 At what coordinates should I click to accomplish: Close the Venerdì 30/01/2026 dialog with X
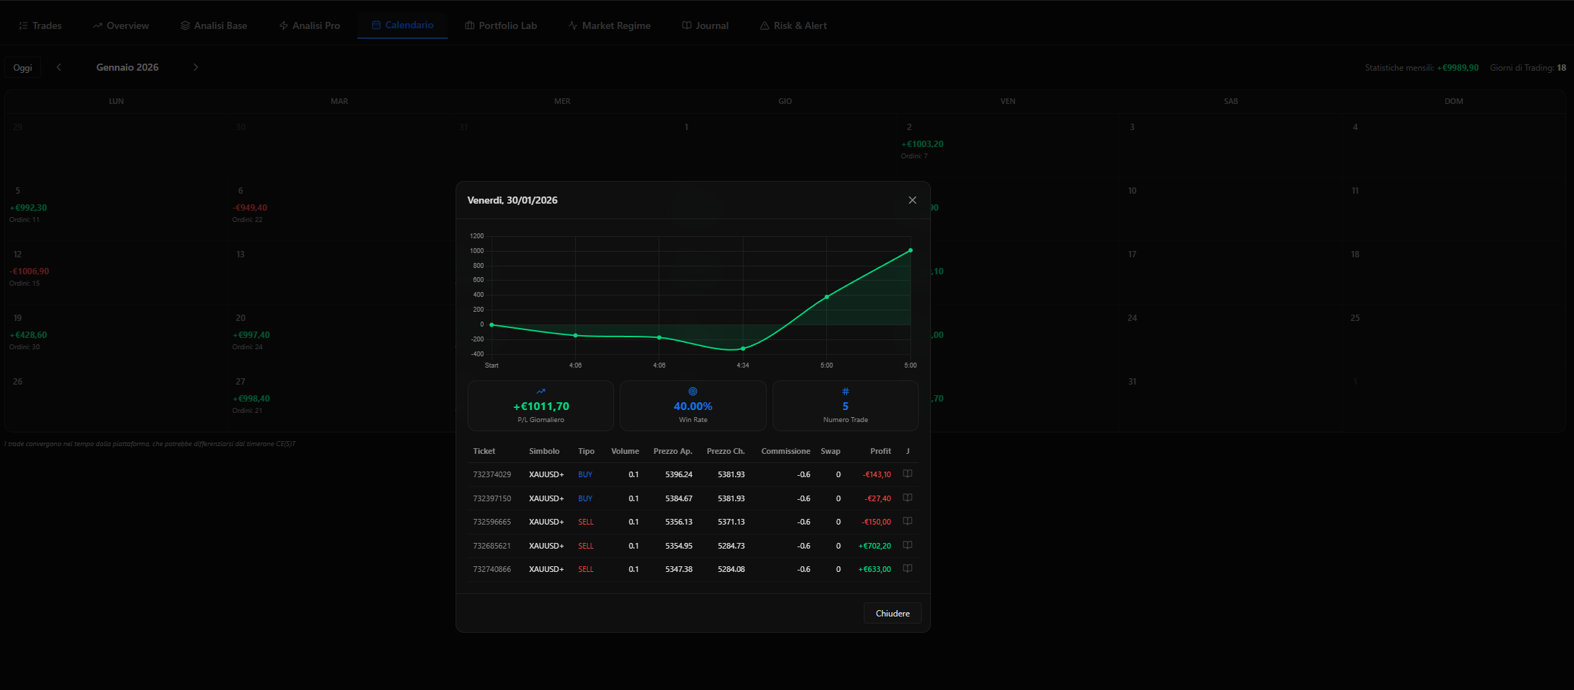point(913,200)
